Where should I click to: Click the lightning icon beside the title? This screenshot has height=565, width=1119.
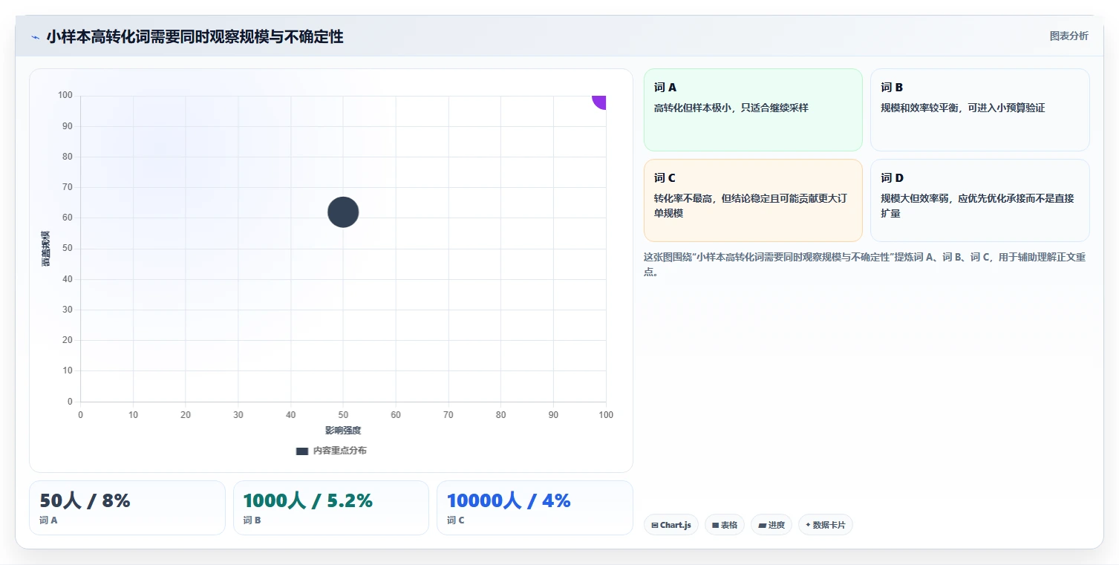coord(35,37)
